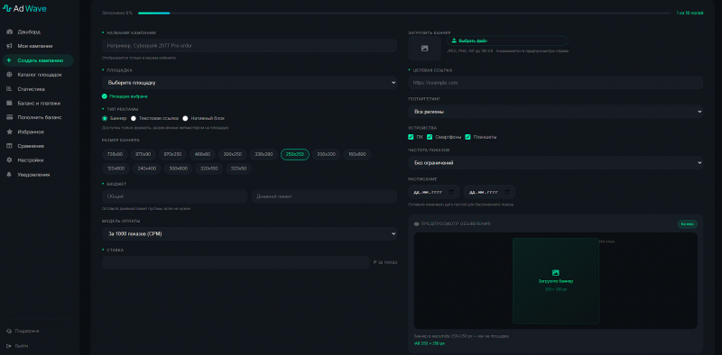Select the Нативный блок radio option
Image resolution: width=722 pixels, height=355 pixels.
pos(185,118)
